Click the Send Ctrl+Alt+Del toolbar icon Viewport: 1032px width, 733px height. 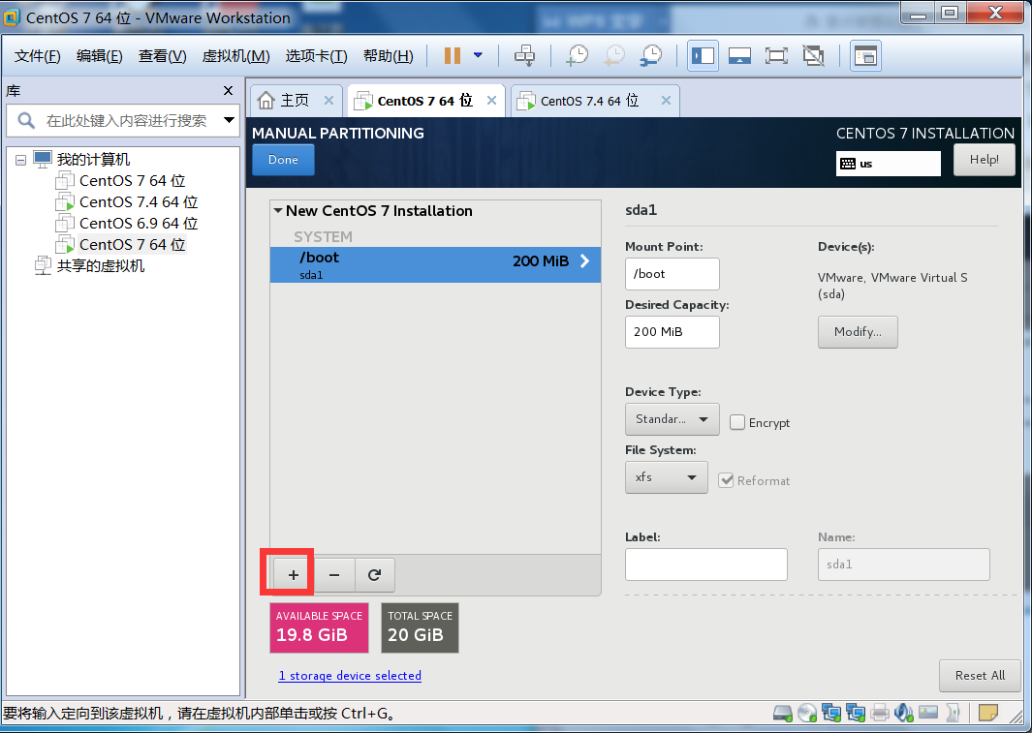tap(524, 56)
